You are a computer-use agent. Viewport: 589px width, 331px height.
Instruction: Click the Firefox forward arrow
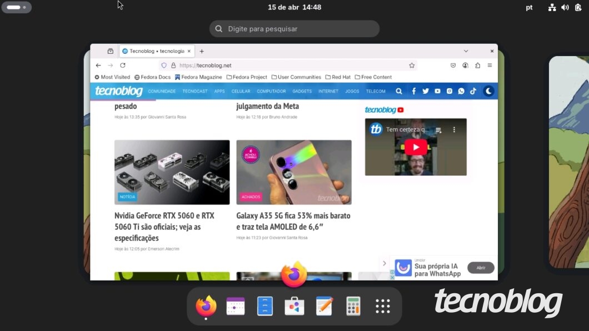click(111, 66)
